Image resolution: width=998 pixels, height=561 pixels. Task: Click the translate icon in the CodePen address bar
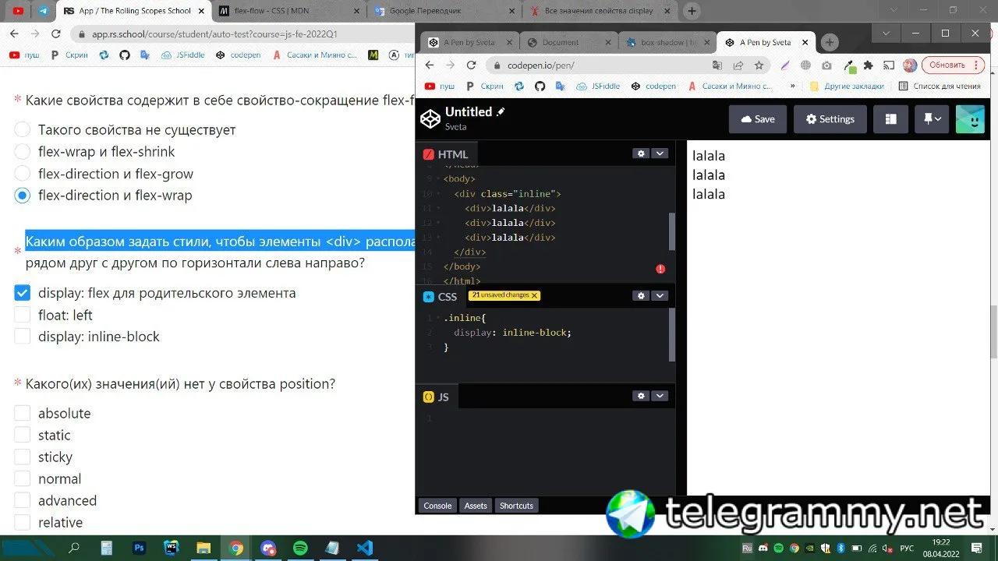click(x=717, y=65)
